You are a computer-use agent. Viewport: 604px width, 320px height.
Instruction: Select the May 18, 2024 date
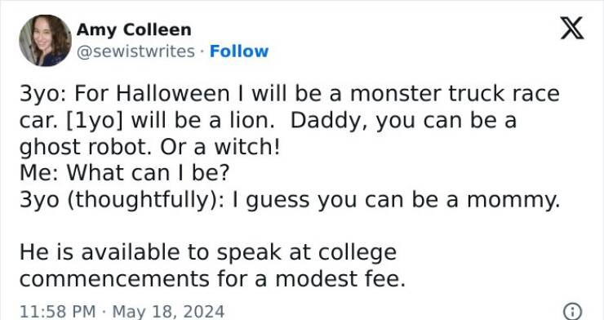[168, 312]
